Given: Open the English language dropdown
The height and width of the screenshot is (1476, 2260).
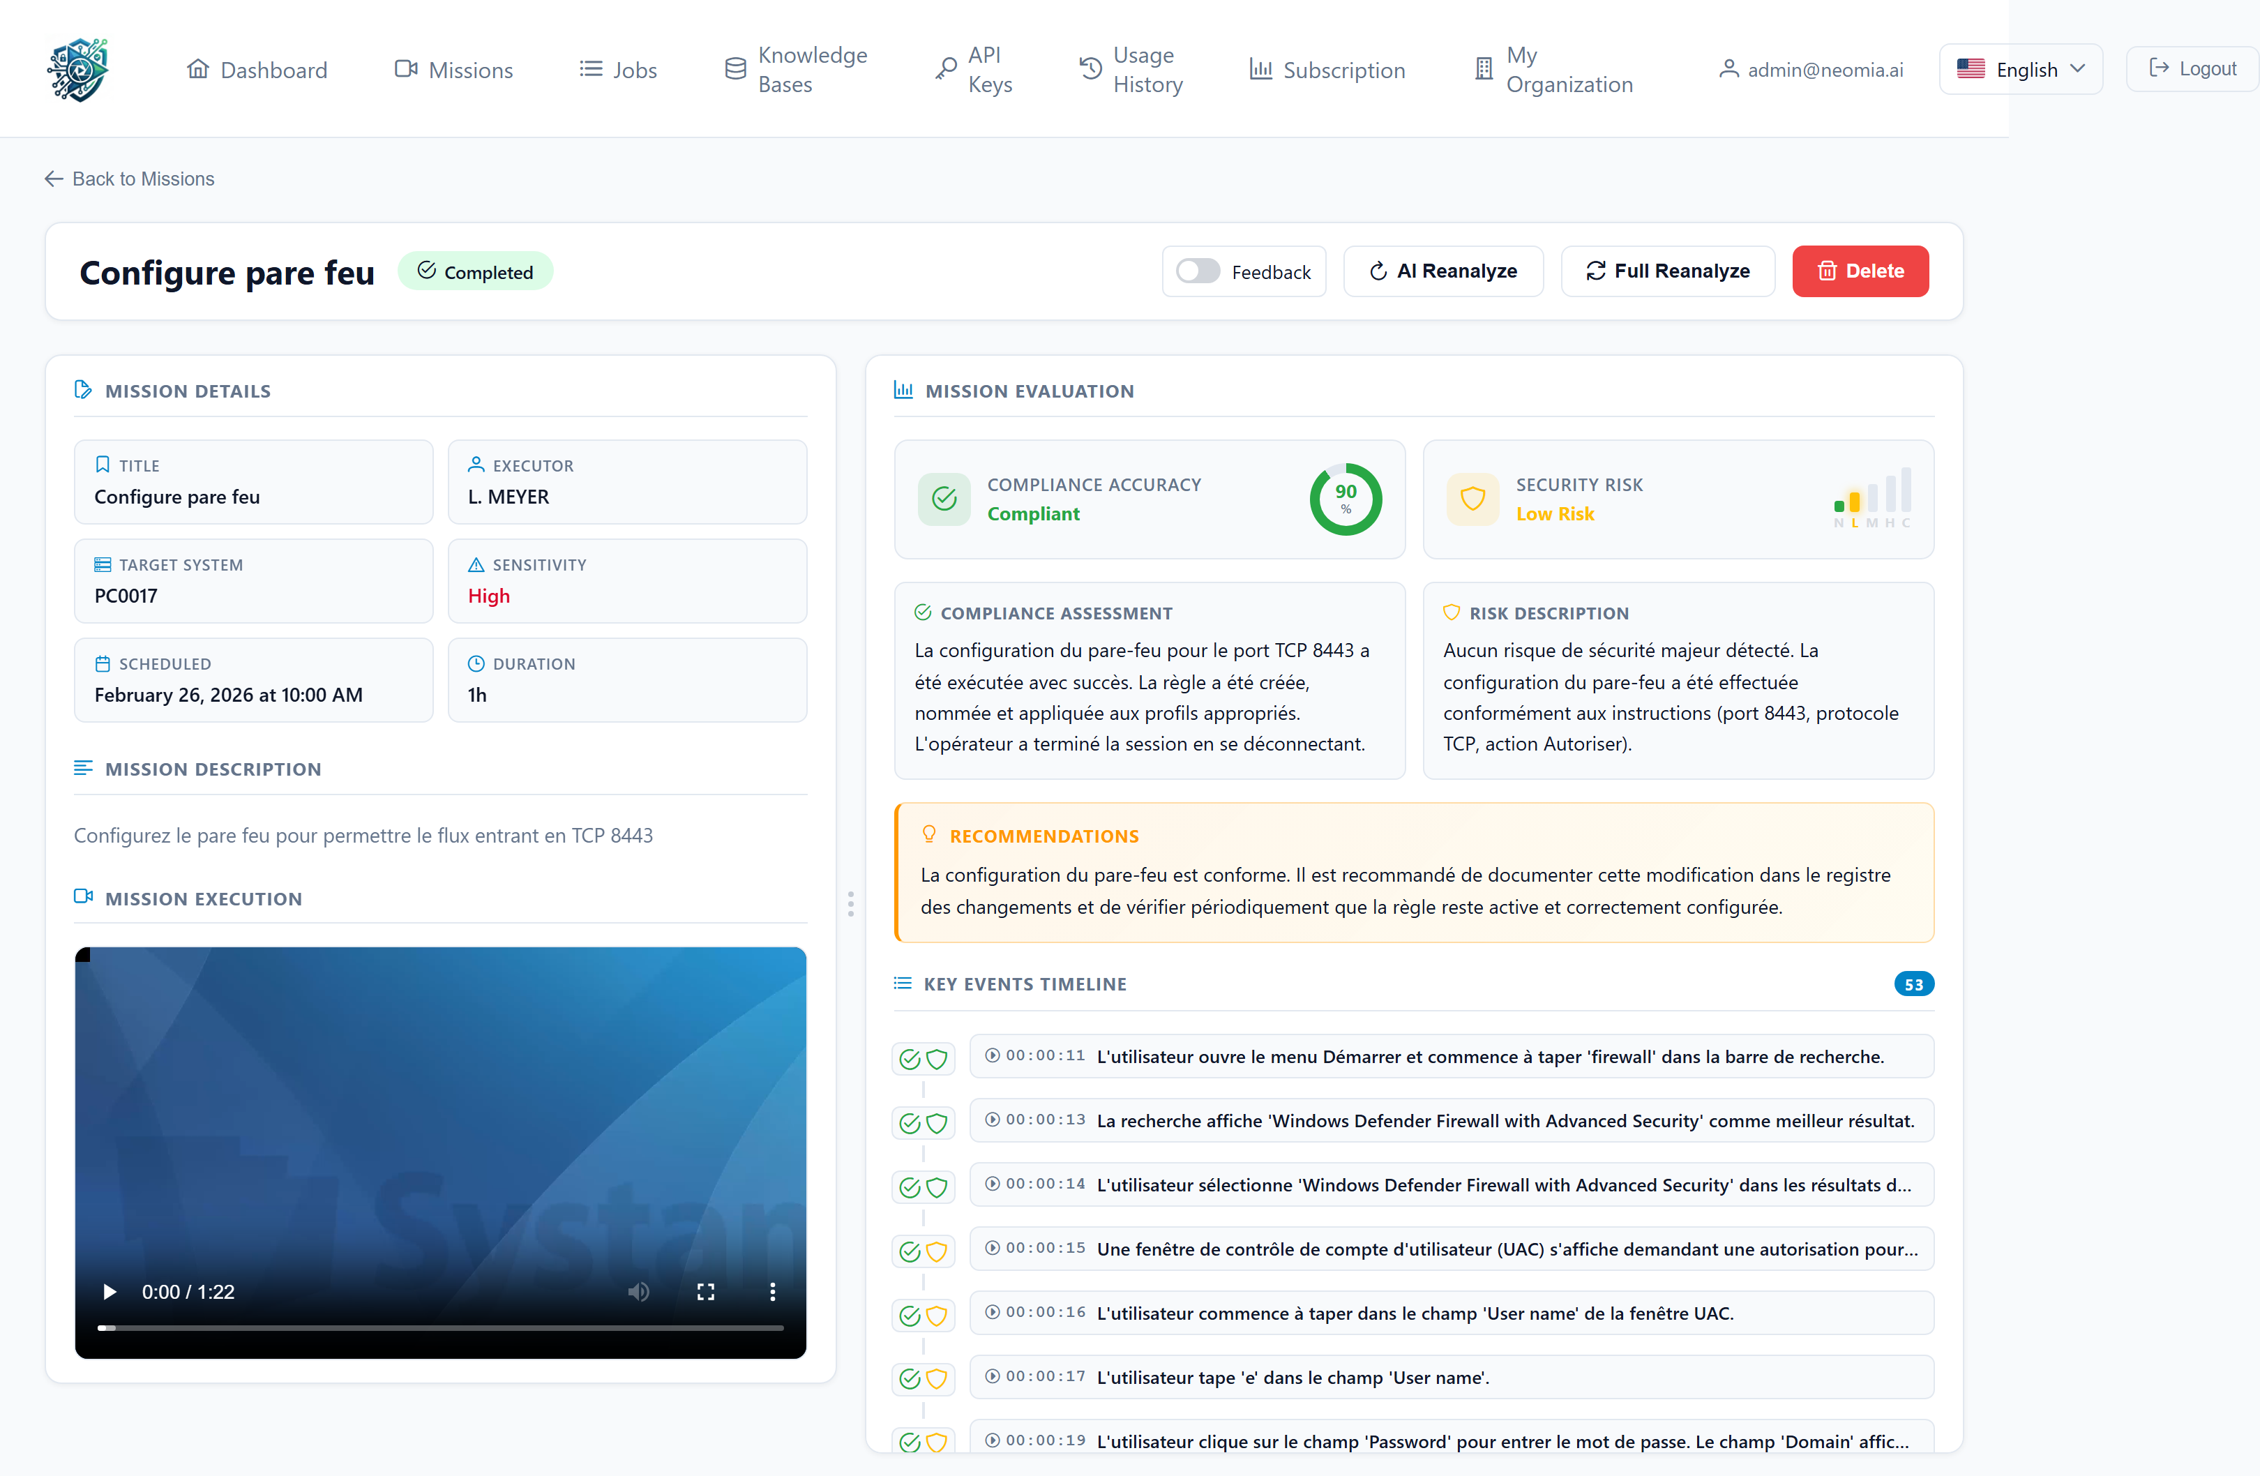Looking at the screenshot, I should coord(2021,69).
